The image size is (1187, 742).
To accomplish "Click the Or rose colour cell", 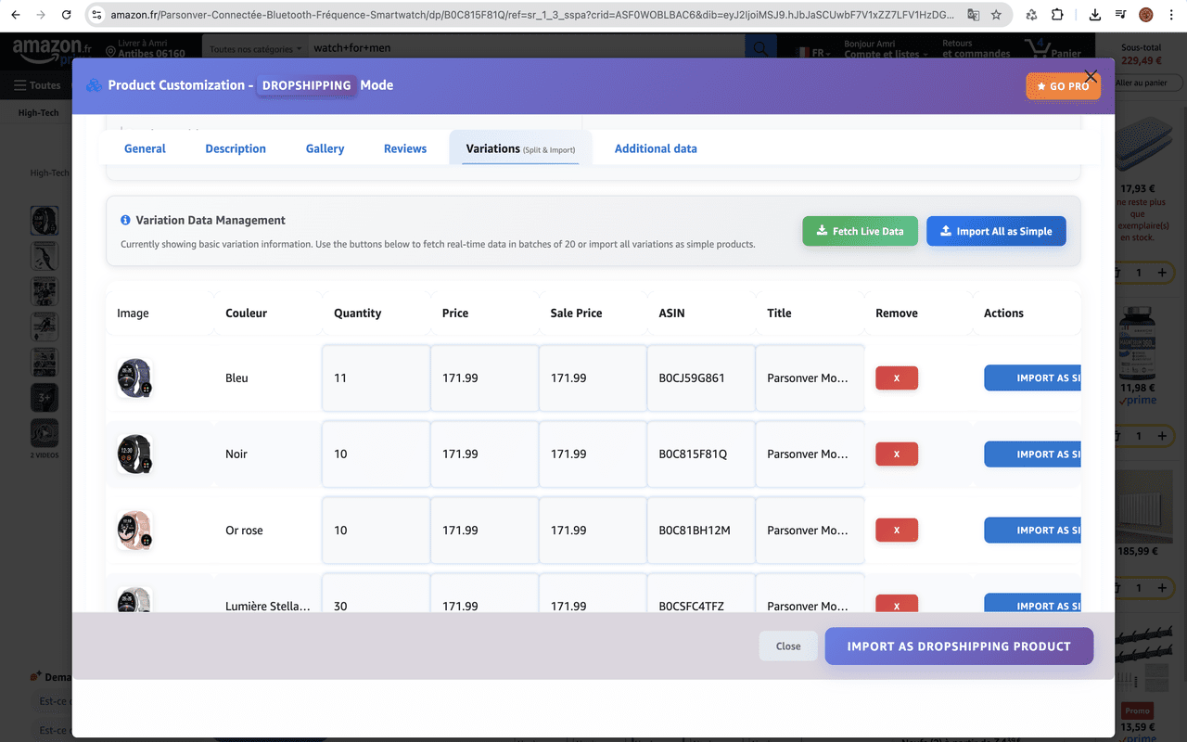I will point(244,531).
